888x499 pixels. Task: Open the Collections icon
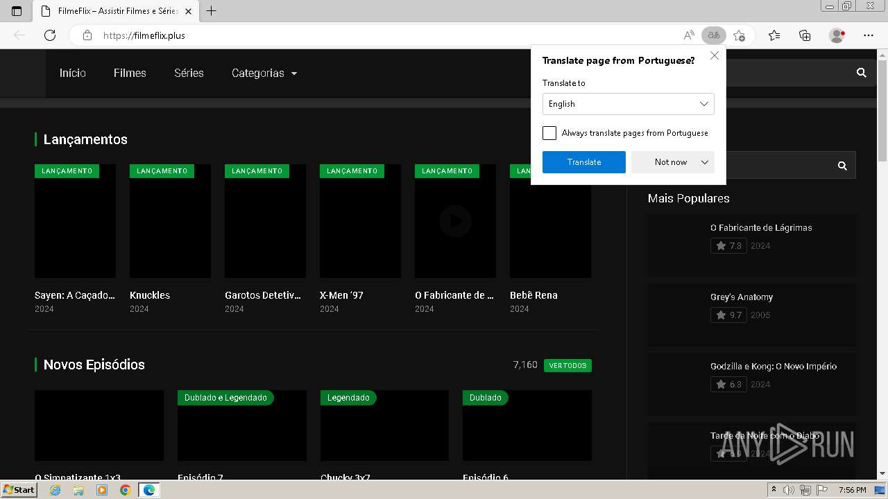coord(805,35)
